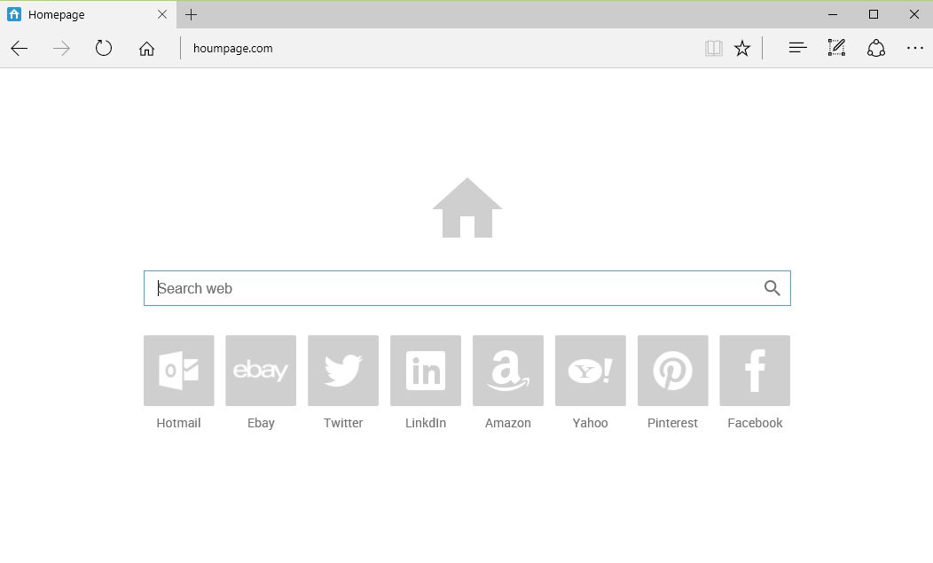Screen dimensions: 933x563
Task: Open the More actions menu
Action: pos(914,48)
